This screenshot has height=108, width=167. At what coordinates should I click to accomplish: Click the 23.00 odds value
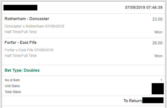(x=157, y=19)
